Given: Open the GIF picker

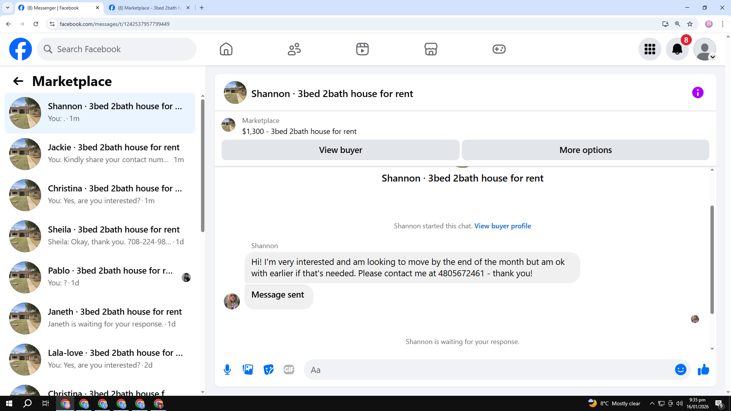Looking at the screenshot, I should pyautogui.click(x=289, y=370).
